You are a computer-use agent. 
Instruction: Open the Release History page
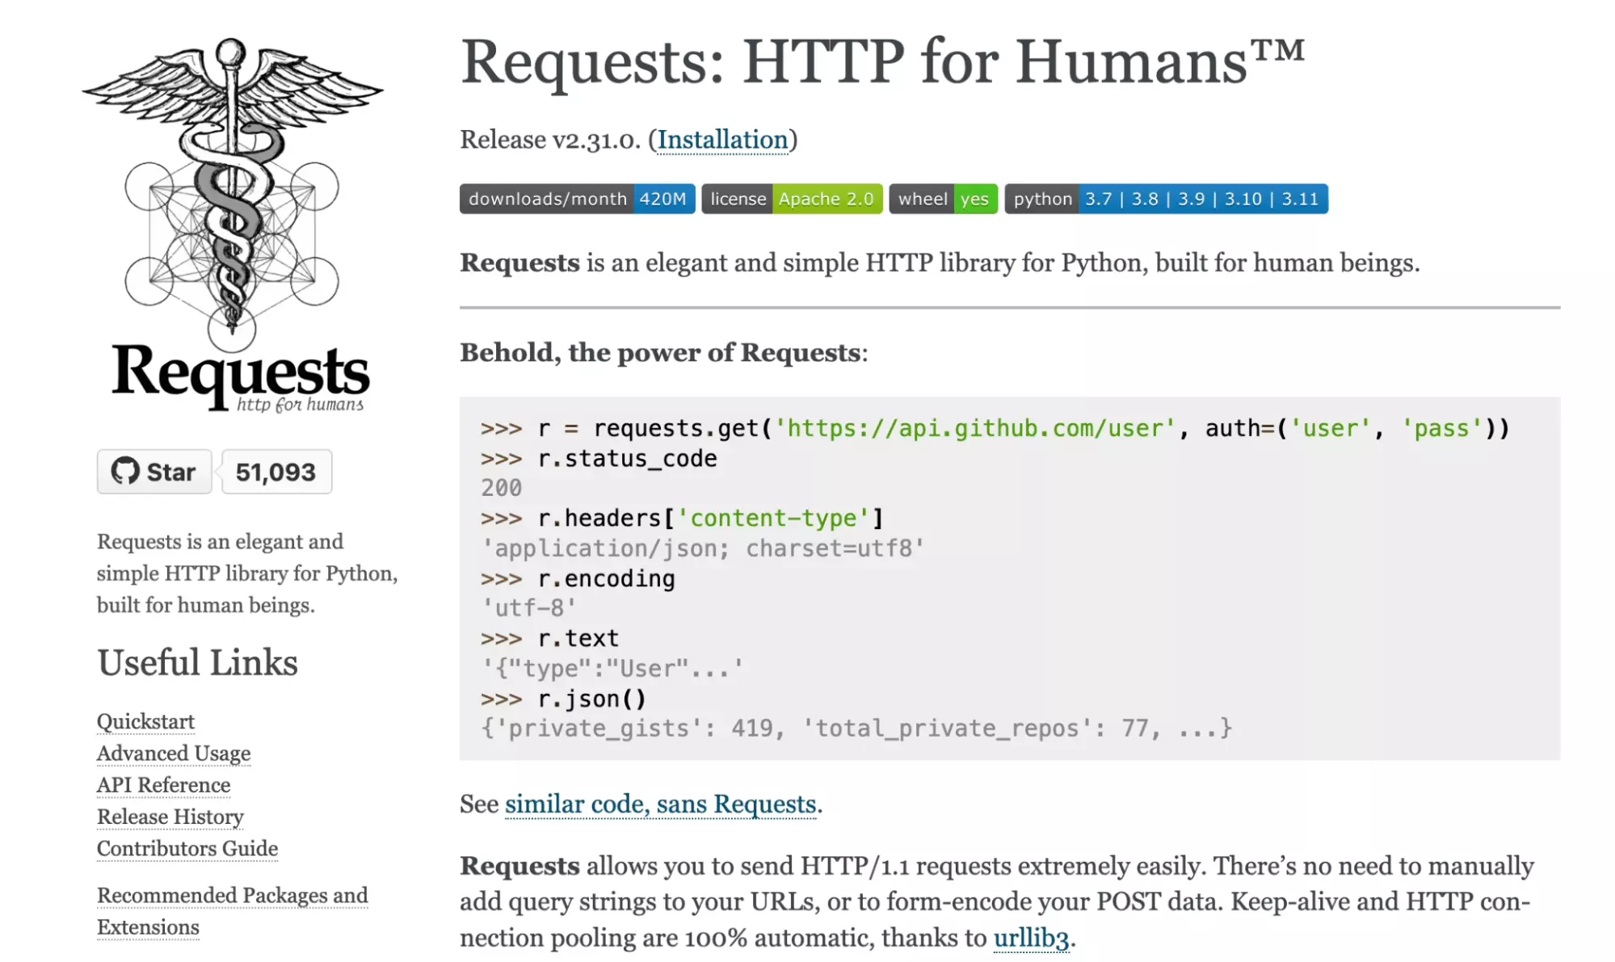(170, 817)
